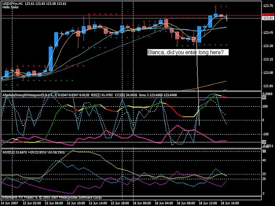Select the ADX(13) 23.6875 indicator label
Screen dimensions: 275x206
(x=33, y=152)
